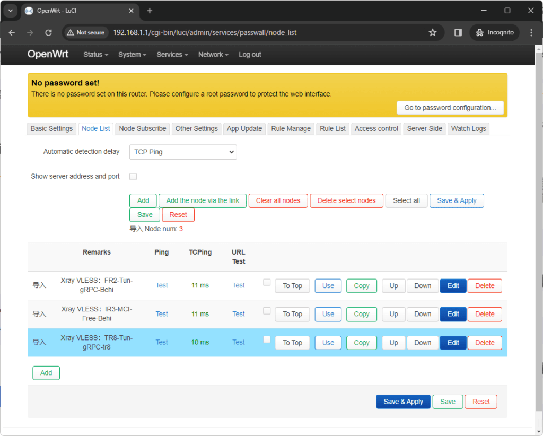
Task: Open the Chrome three-dot menu
Action: click(x=531, y=32)
